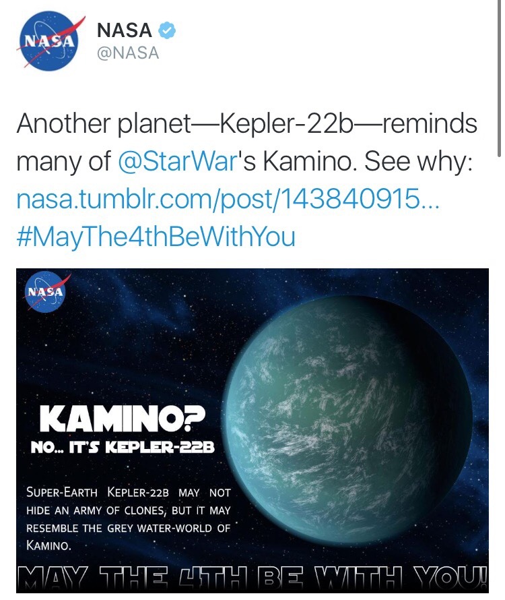The image size is (505, 600).
Task: Tap the #MayThe4thBeWithYou hashtag
Action: point(156,237)
